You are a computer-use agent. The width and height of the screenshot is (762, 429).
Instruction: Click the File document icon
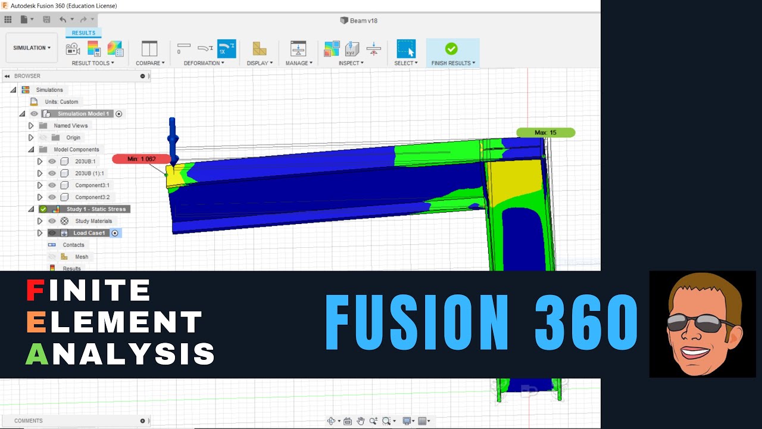[x=24, y=20]
